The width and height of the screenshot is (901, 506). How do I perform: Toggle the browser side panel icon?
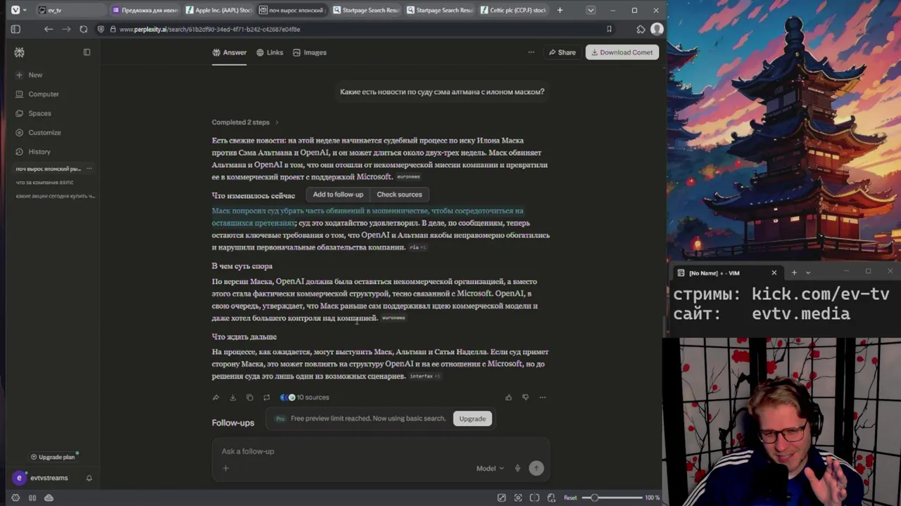click(15, 30)
